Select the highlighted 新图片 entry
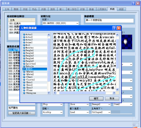Viewport: 141px width, 128px height. pyautogui.click(x=35, y=69)
